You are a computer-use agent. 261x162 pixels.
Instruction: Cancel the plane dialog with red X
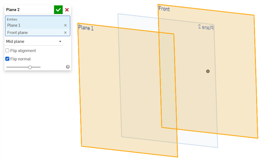pyautogui.click(x=67, y=10)
